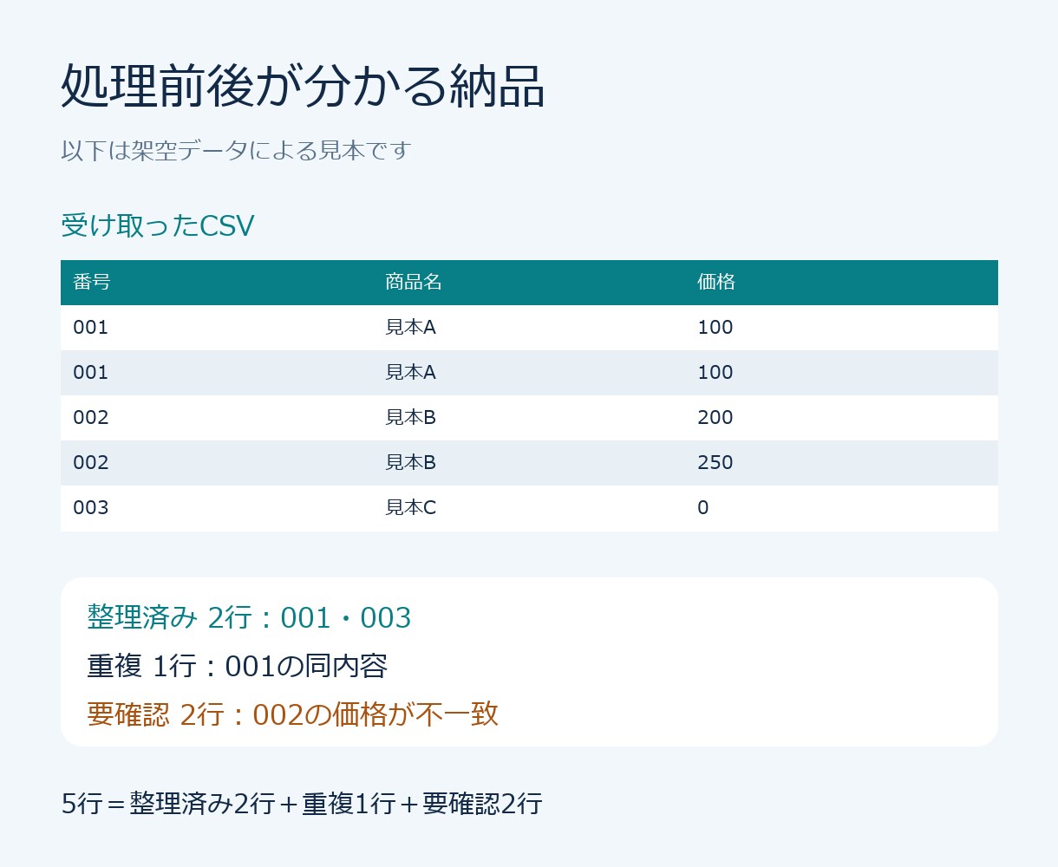This screenshot has height=867, width=1058.
Task: Click the subtitle 以下は架空データによる見本です
Action: tap(235, 151)
